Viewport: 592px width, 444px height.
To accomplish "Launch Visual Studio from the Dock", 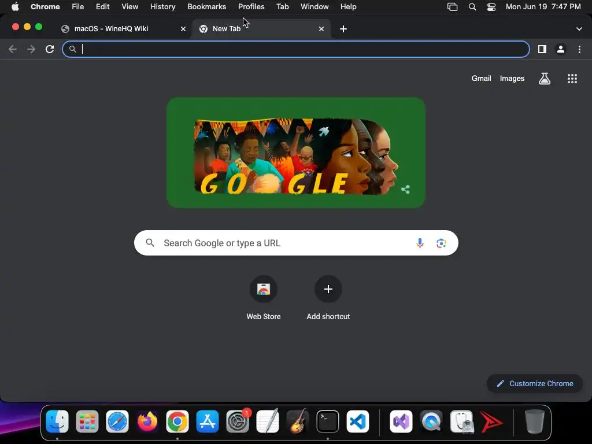I will coord(401,421).
